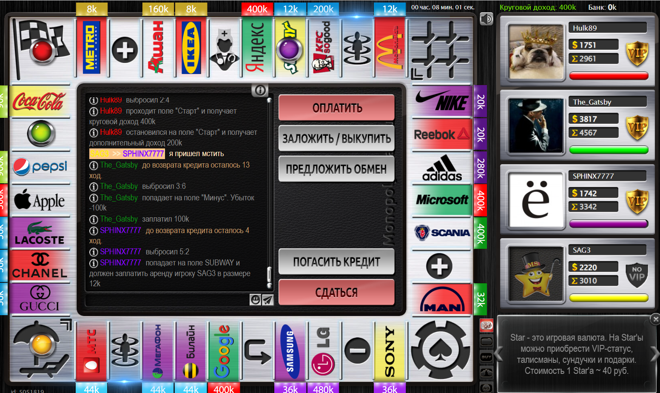Click the casino chip spade corner cell

[x=441, y=350]
